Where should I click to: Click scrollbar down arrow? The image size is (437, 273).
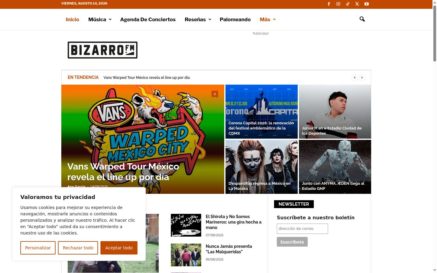(x=435, y=270)
